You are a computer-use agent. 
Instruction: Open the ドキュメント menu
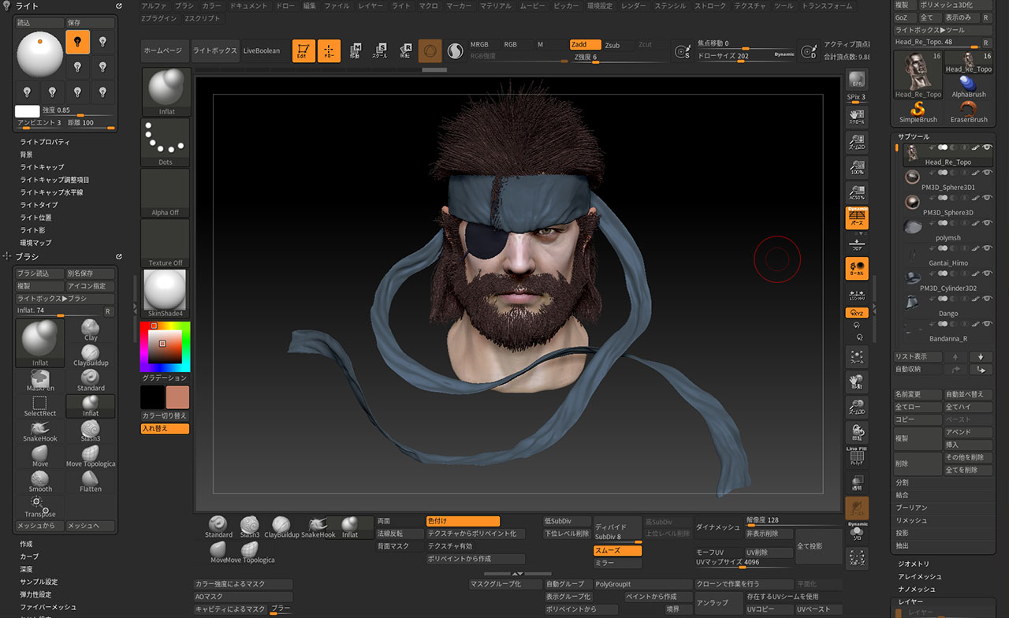[248, 6]
